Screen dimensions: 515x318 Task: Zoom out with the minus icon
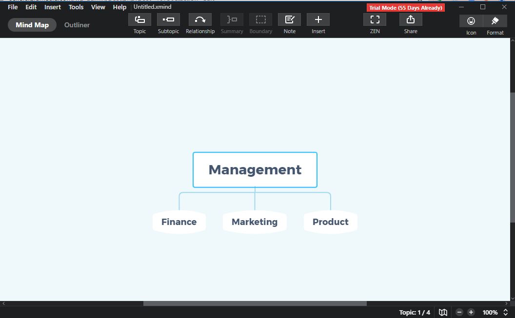459,312
